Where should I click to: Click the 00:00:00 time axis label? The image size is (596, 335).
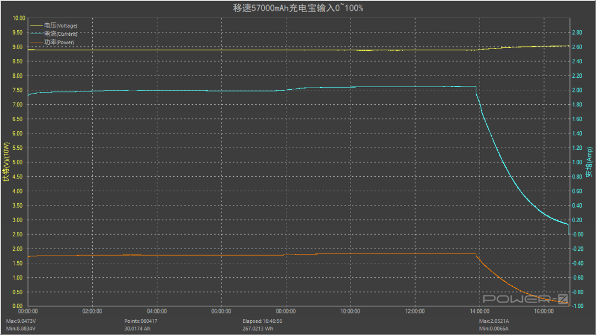(x=28, y=311)
